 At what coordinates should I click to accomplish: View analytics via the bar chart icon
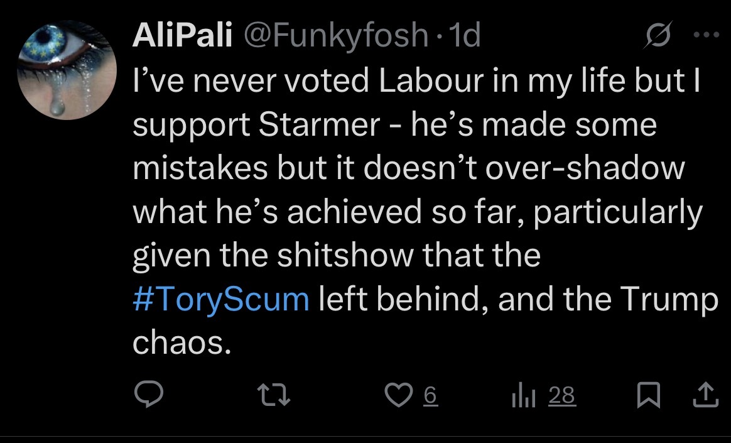[x=524, y=395]
